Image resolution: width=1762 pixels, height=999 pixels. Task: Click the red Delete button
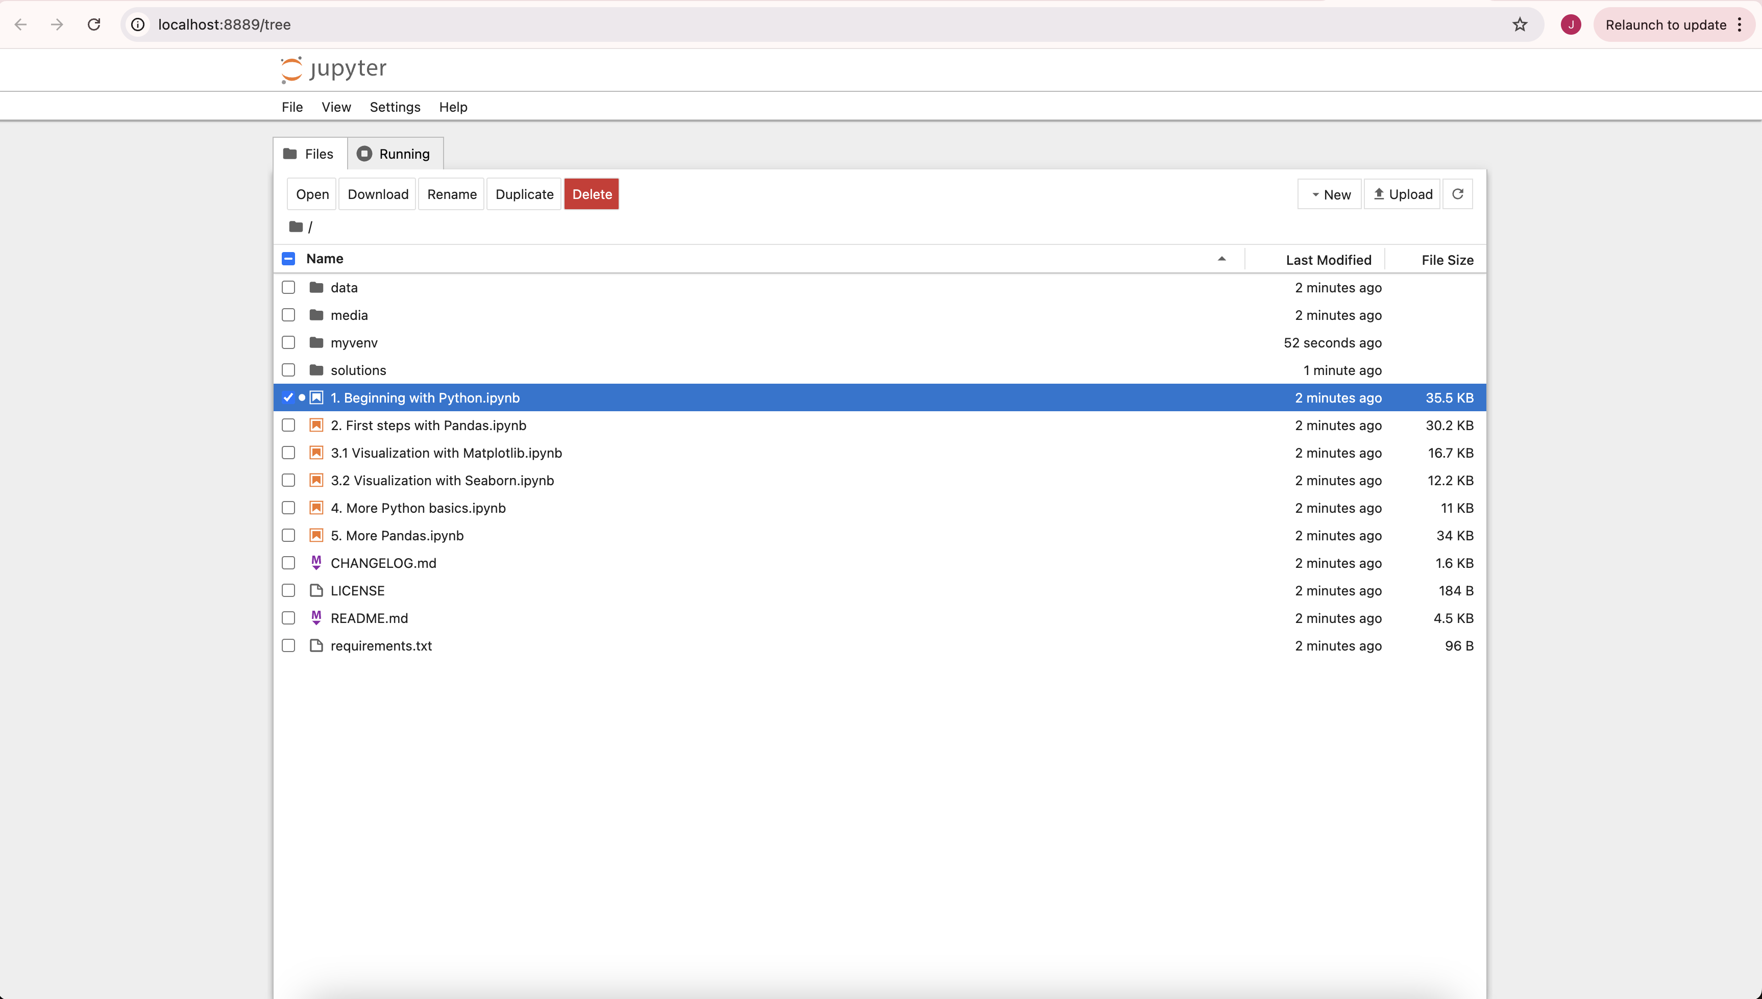(x=591, y=194)
